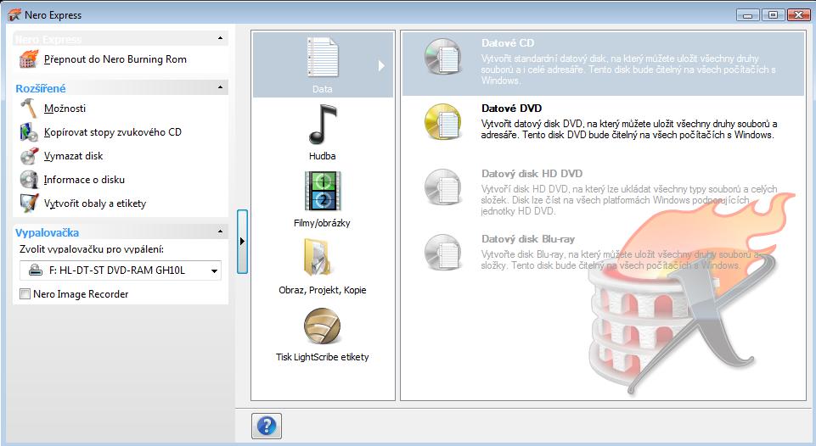Click the Vytvořit obaly a etikety icon
The height and width of the screenshot is (446, 816).
tap(29, 203)
